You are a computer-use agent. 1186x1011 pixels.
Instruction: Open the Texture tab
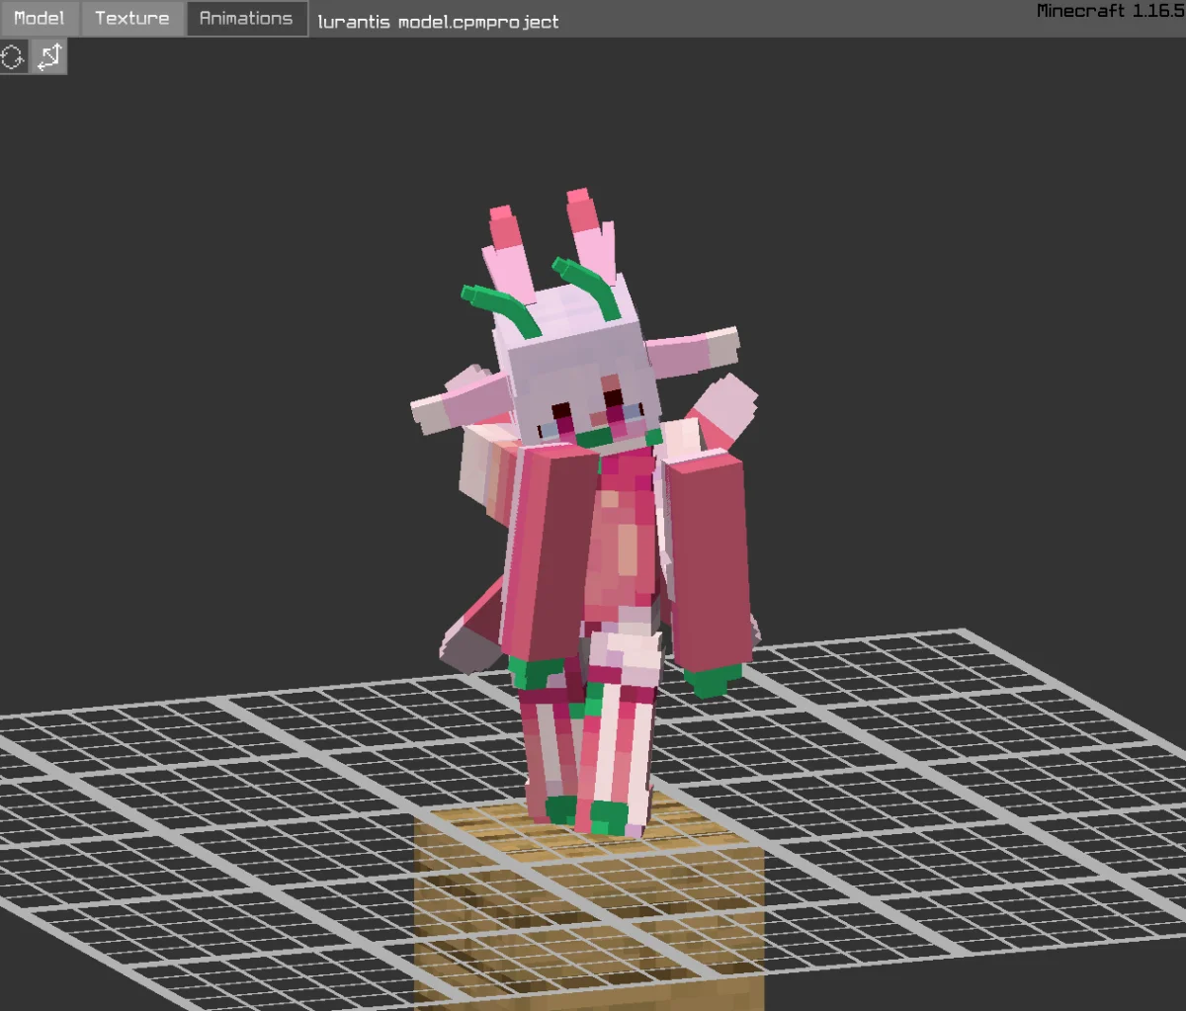tap(132, 18)
